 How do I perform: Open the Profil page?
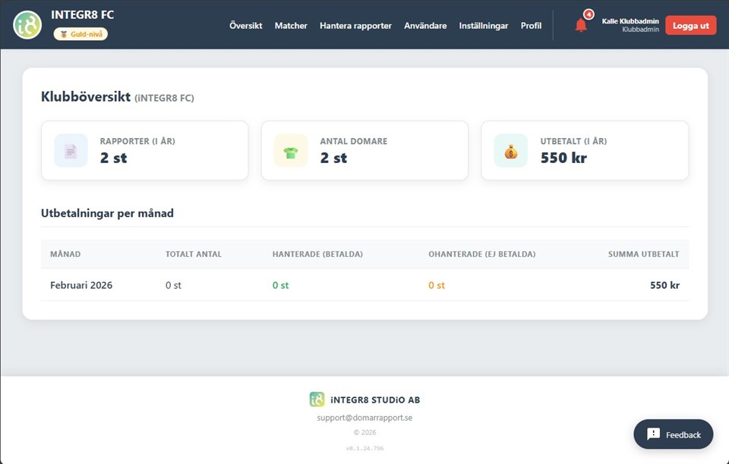(x=531, y=26)
